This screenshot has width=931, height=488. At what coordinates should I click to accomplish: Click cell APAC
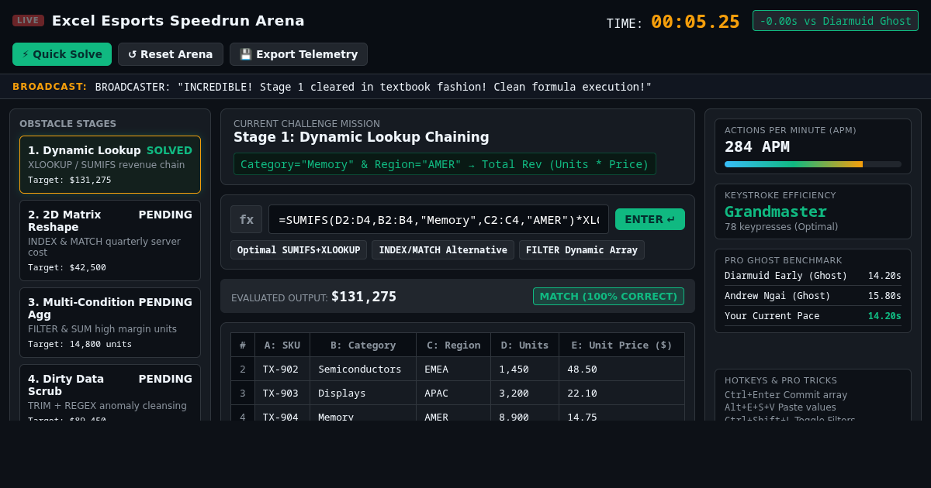click(x=454, y=393)
